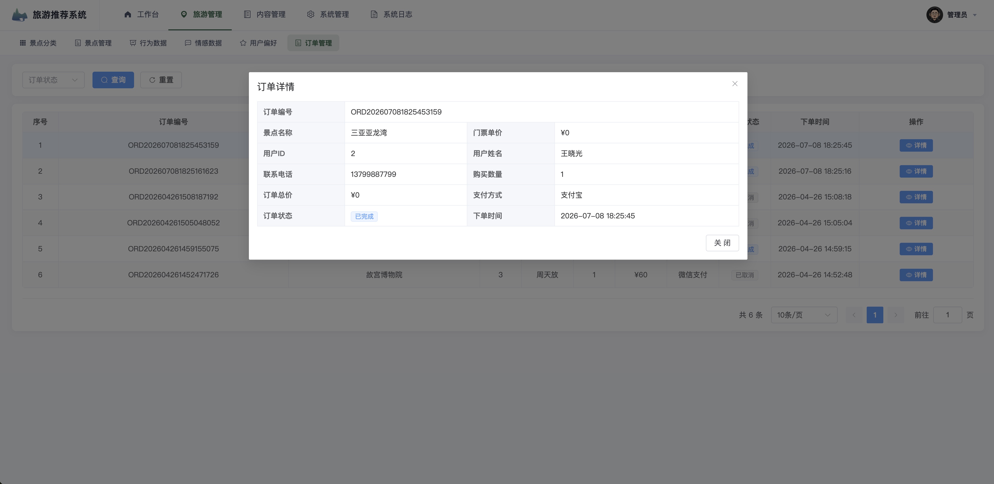Click the phone number 13799887799
This screenshot has width=994, height=484.
(373, 174)
